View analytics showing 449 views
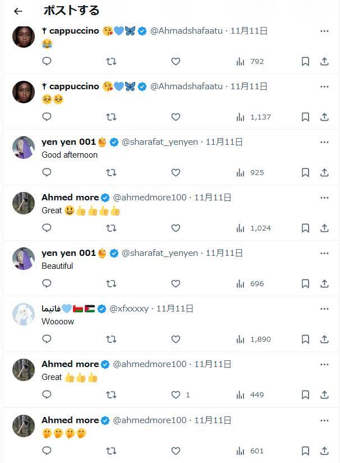The height and width of the screenshot is (463, 340). (240, 395)
